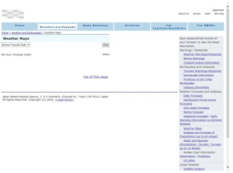Open Tsunami Warnings/Advisories link
Image resolution: width=233 pixels, height=173 pixels.
pos(202,71)
